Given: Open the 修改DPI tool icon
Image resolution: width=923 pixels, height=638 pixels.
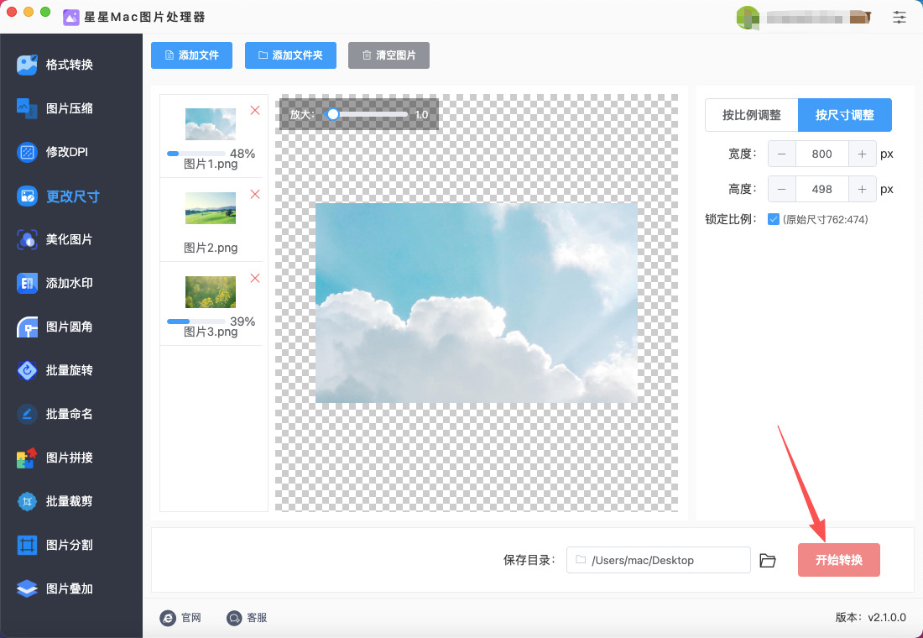Looking at the screenshot, I should point(28,152).
